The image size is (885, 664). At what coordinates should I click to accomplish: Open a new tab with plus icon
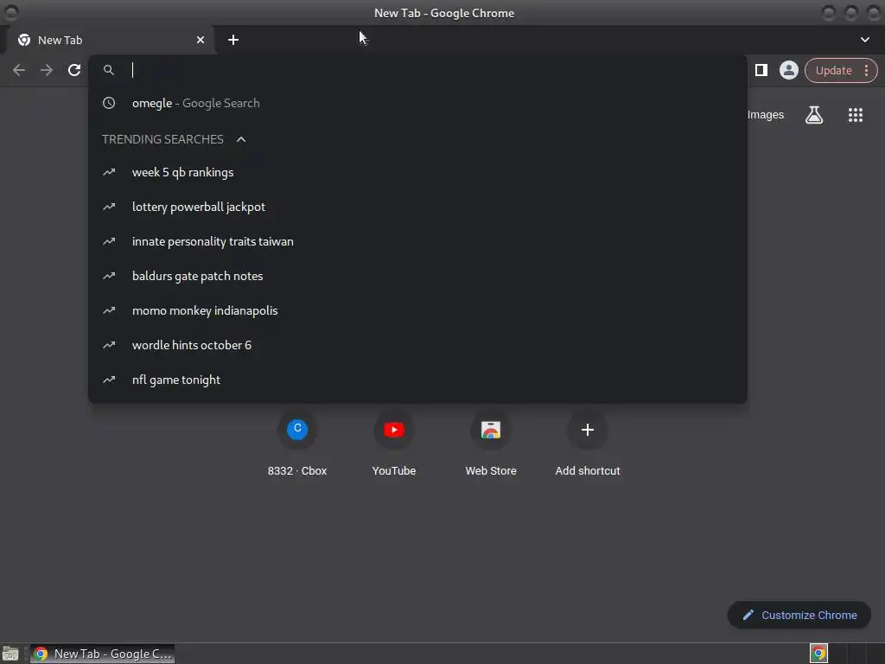tap(233, 40)
